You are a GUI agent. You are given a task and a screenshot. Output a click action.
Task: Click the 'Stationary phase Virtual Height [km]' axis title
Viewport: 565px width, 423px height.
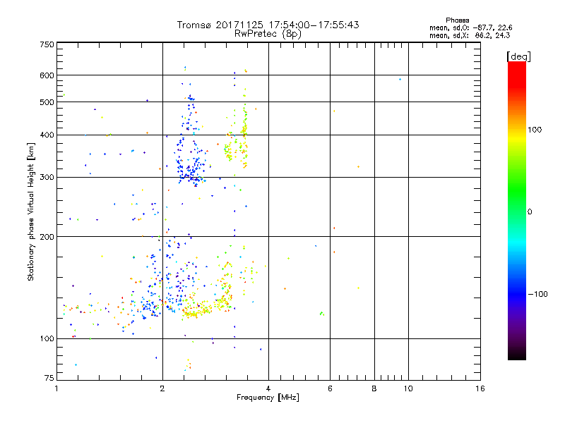30,211
